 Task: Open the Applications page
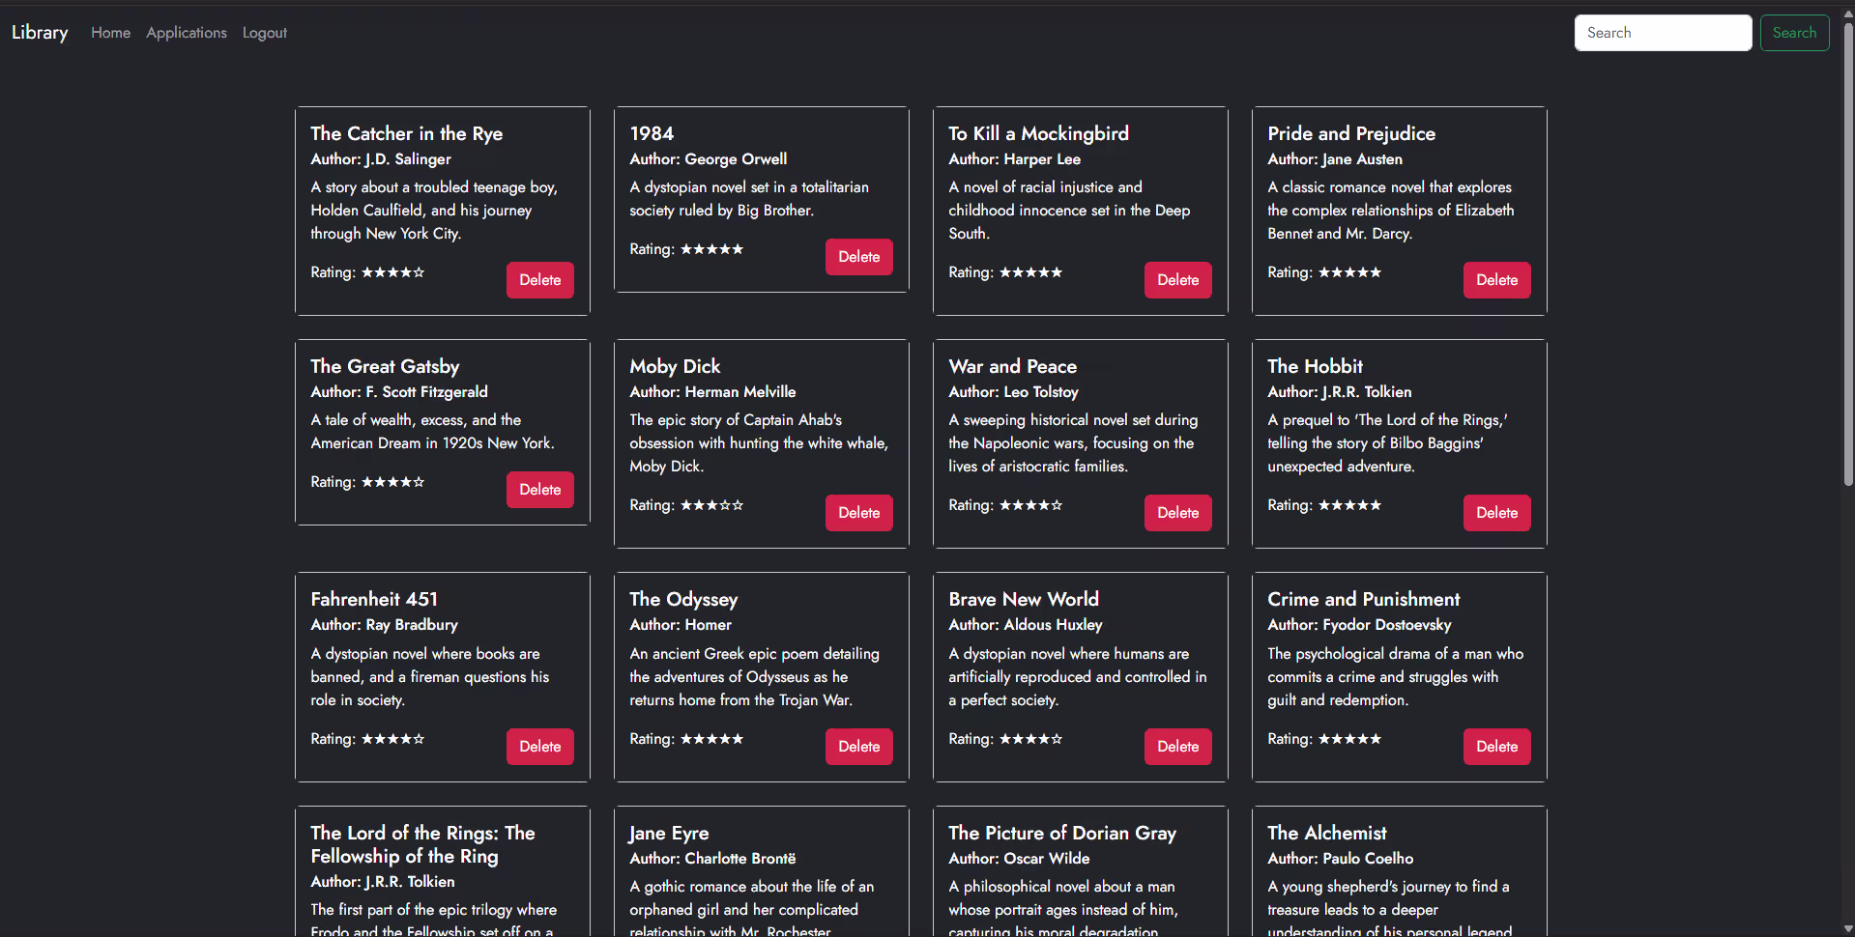click(186, 32)
